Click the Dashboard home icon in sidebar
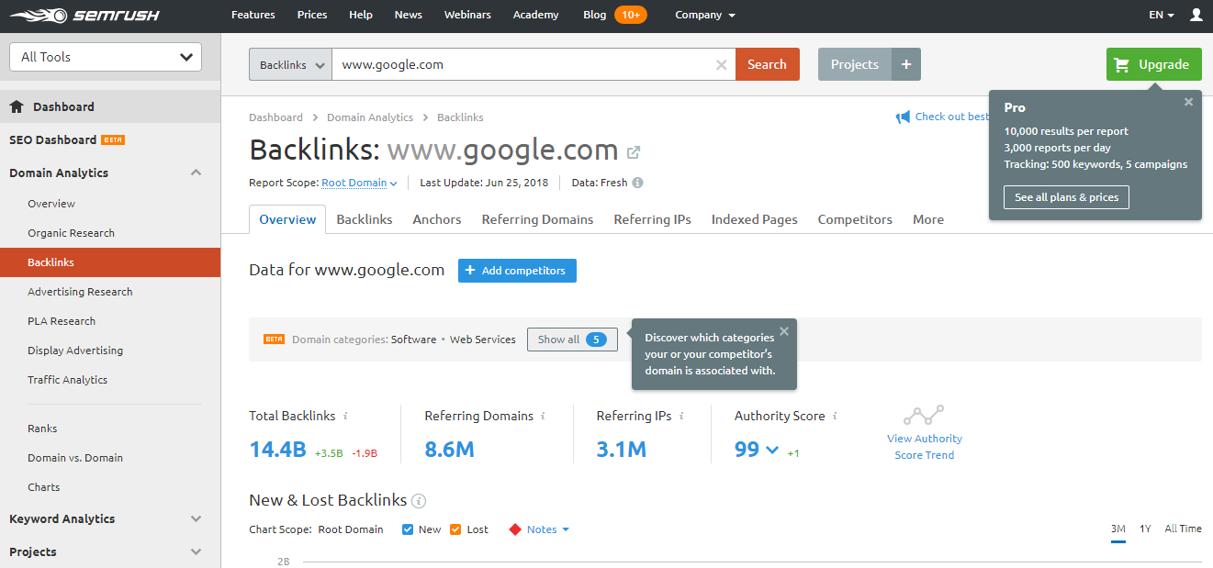Screen dimensions: 1213x568 click(x=16, y=106)
